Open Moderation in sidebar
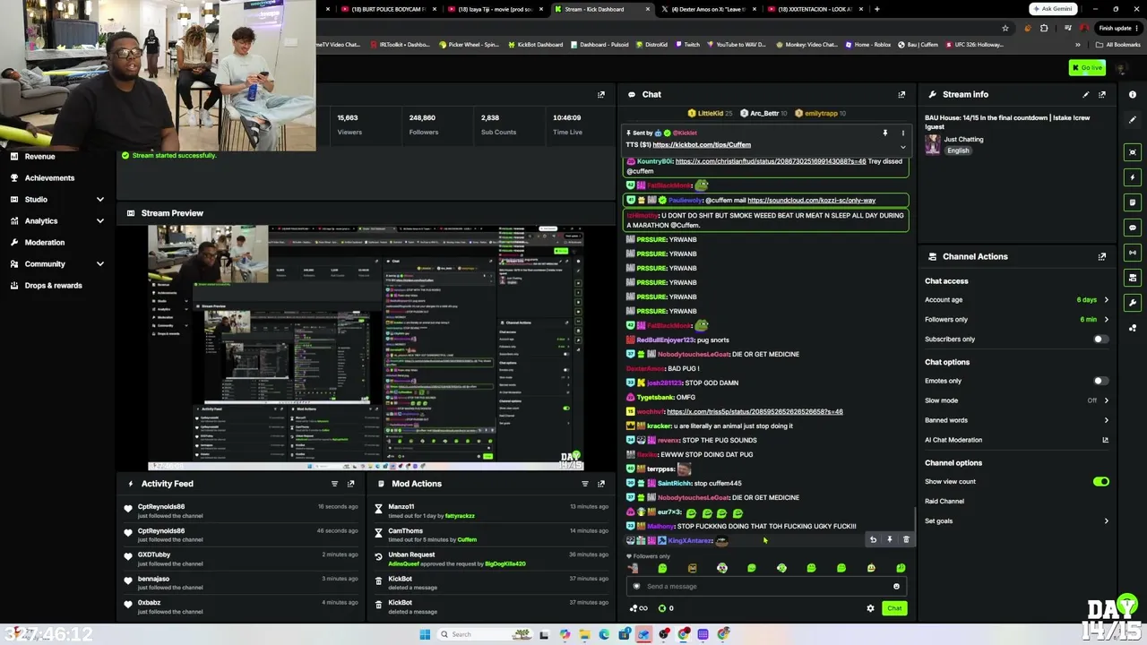1147x645 pixels. tap(45, 243)
